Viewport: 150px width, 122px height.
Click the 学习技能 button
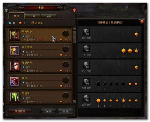tap(20, 111)
